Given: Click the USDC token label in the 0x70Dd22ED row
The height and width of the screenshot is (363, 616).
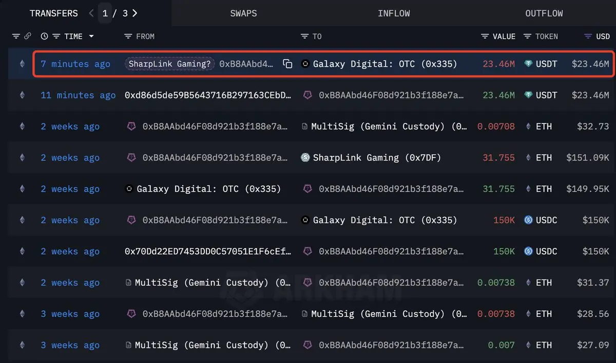Looking at the screenshot, I should click(547, 252).
